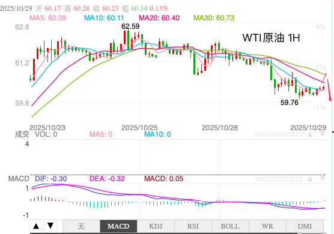Grab the dotted handle in volume panel header
This screenshot has height=234, width=334.
[279, 134]
